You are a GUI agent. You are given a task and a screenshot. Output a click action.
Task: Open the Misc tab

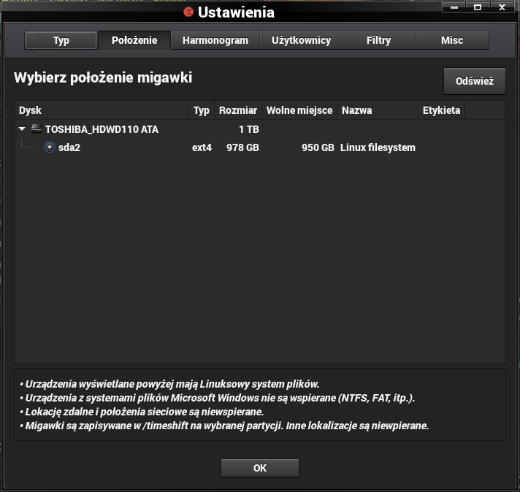click(451, 40)
